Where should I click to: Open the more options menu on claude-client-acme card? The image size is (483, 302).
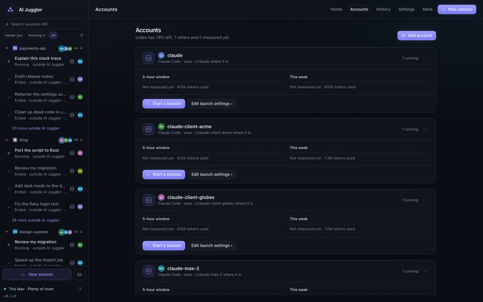(x=425, y=129)
